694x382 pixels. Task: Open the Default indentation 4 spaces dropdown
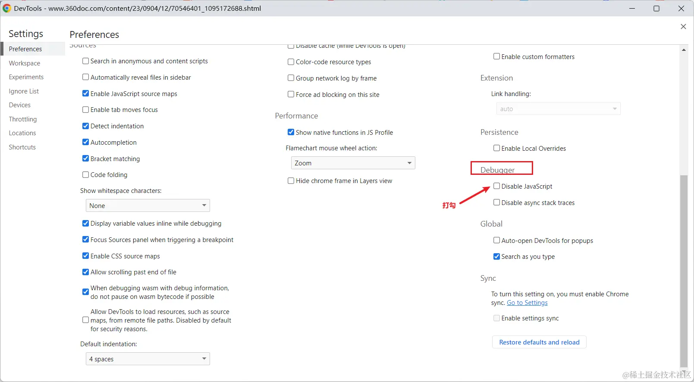(x=148, y=359)
